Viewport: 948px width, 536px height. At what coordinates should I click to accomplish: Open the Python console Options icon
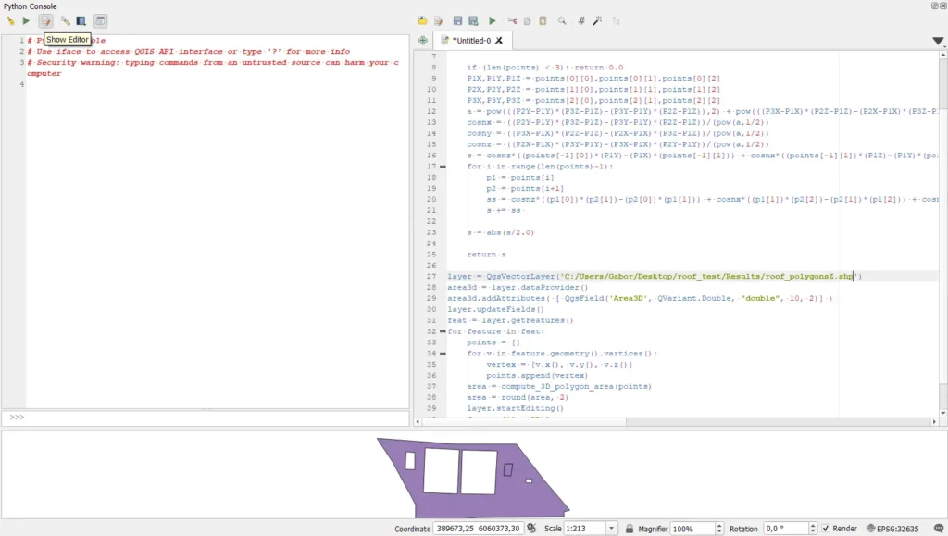(x=63, y=20)
